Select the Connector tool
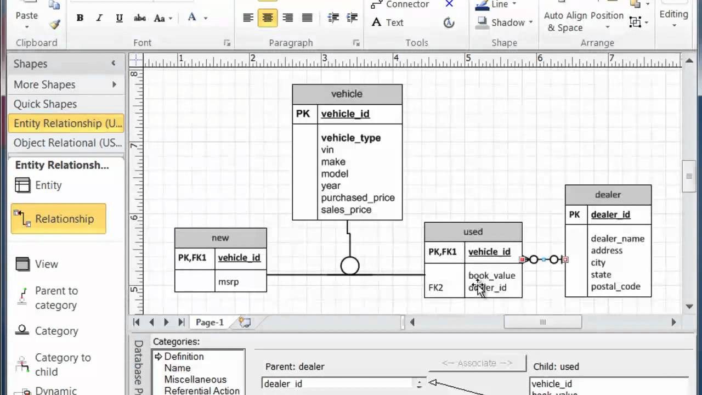702x395 pixels. pyautogui.click(x=400, y=4)
